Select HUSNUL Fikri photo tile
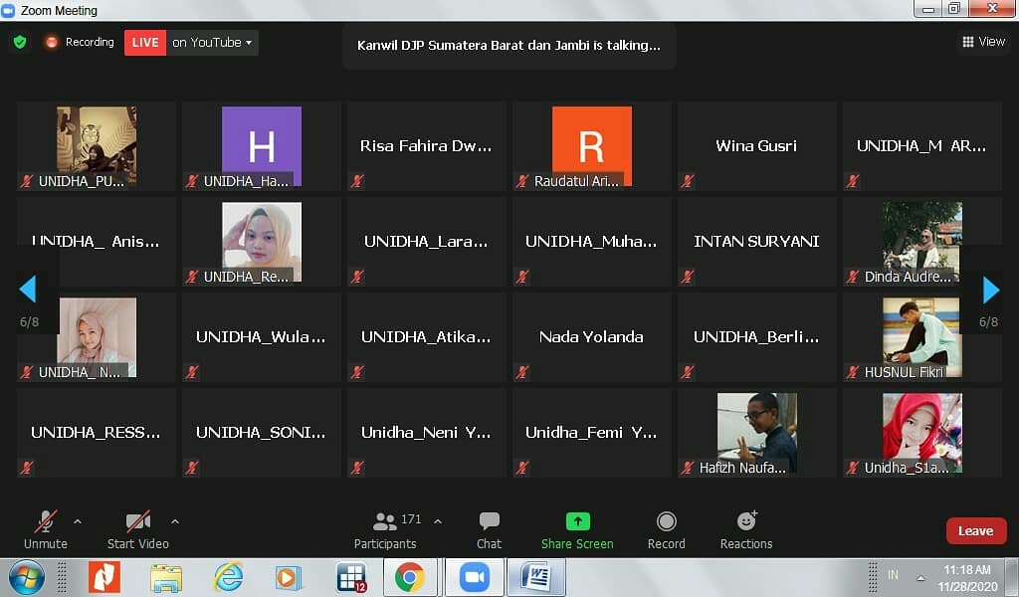The image size is (1019, 597). pos(922,337)
